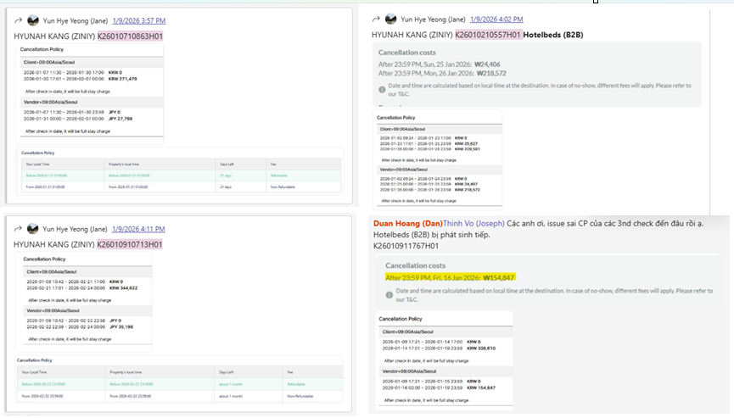Click forward arrow on the 3:57 PM message

click(19, 20)
